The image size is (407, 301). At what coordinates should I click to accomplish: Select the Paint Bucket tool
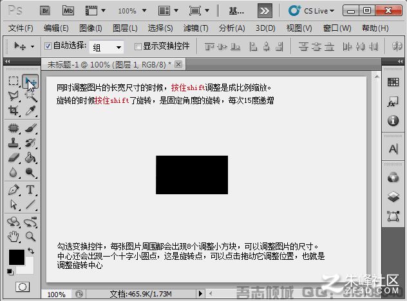tap(30, 158)
